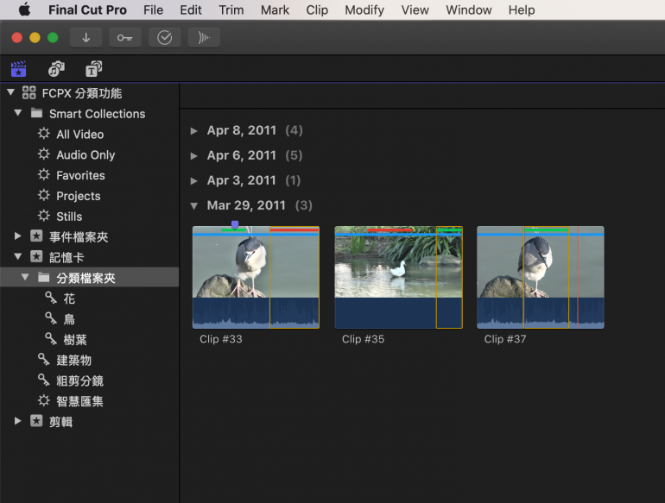Open Background Tasks checkmark button
Screen dimensions: 665x503
tap(165, 38)
